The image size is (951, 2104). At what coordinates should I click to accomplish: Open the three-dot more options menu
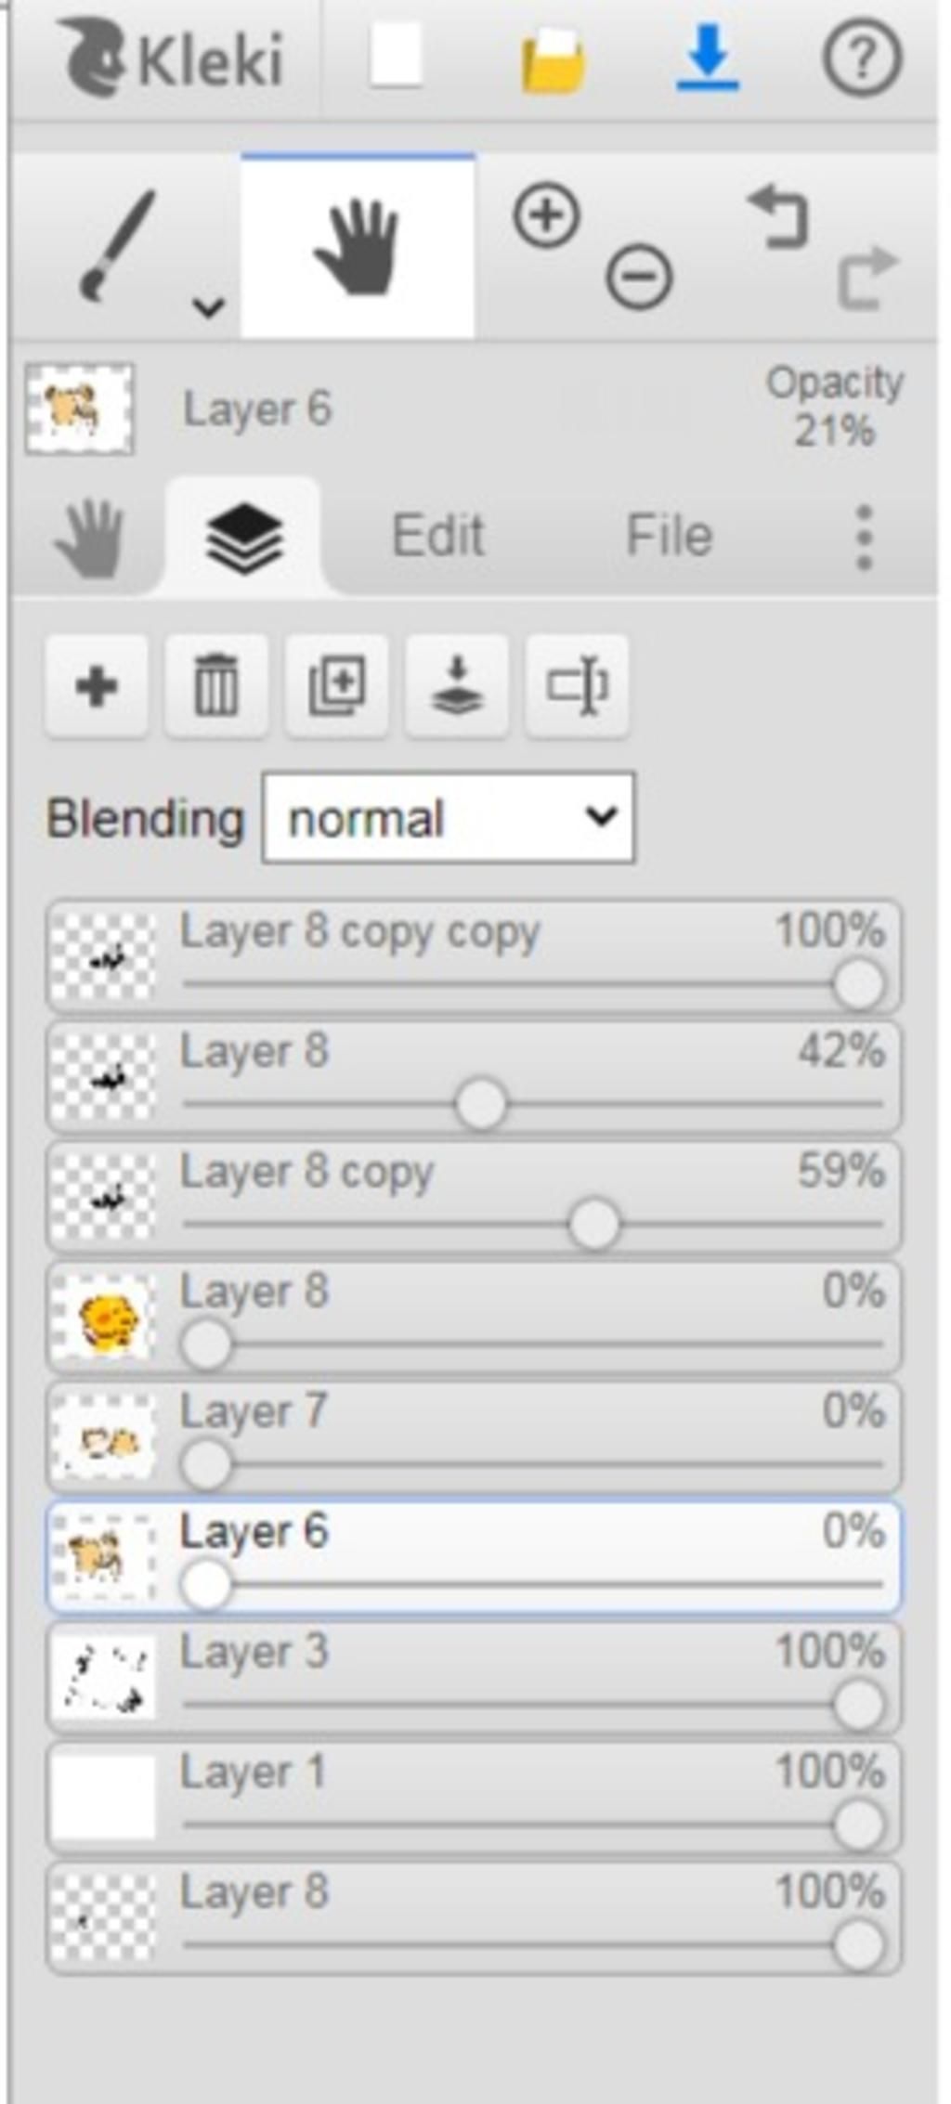[x=865, y=537]
